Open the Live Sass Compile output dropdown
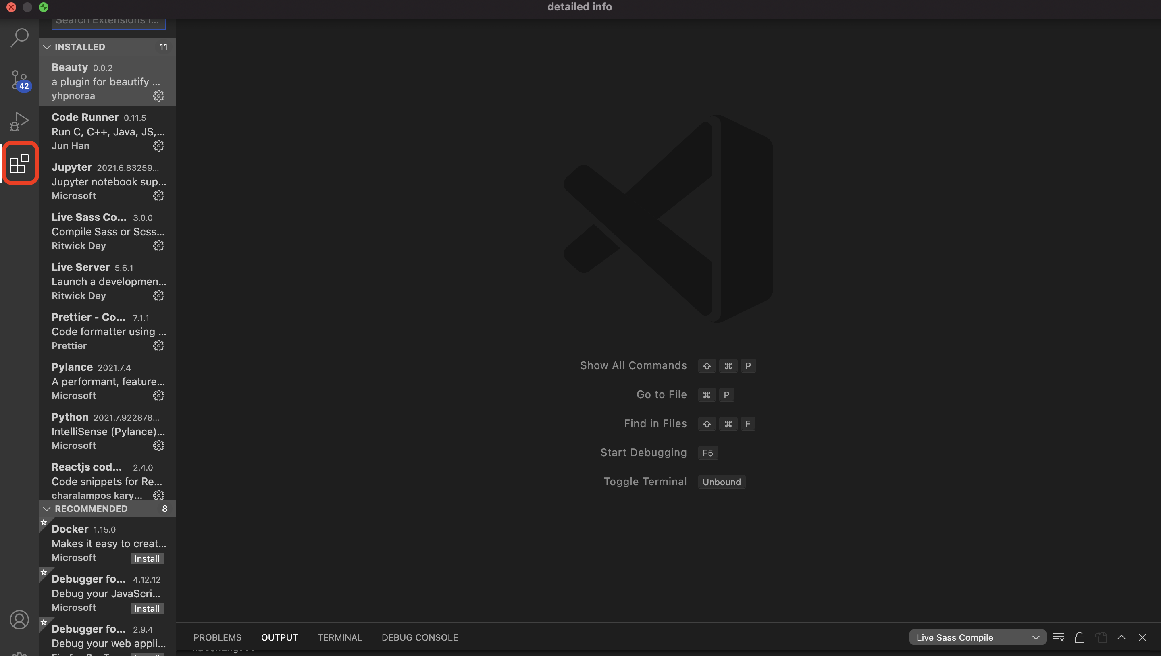 (977, 637)
